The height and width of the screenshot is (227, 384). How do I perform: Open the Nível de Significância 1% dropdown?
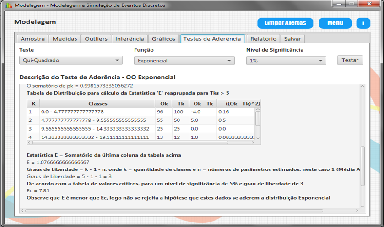tap(286, 60)
